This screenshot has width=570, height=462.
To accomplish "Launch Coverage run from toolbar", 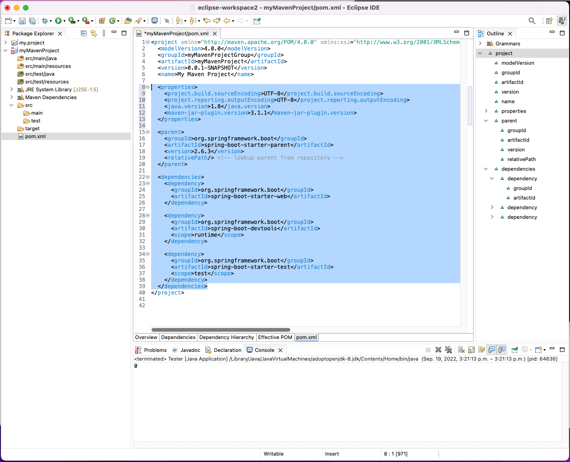I will (72, 21).
